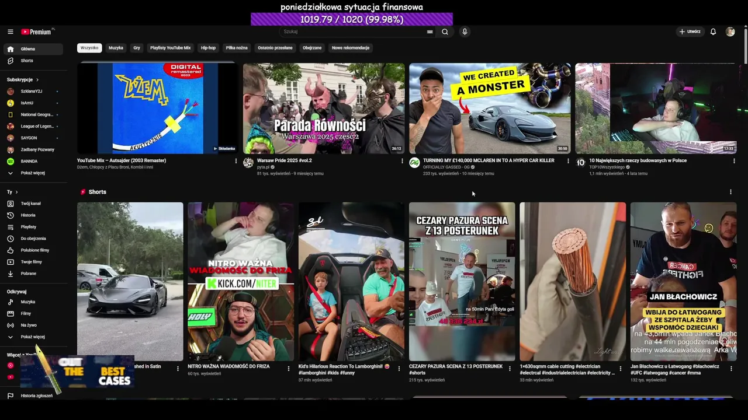Open options for Lamborghini kids short
This screenshot has width=748, height=420.
[x=399, y=369]
